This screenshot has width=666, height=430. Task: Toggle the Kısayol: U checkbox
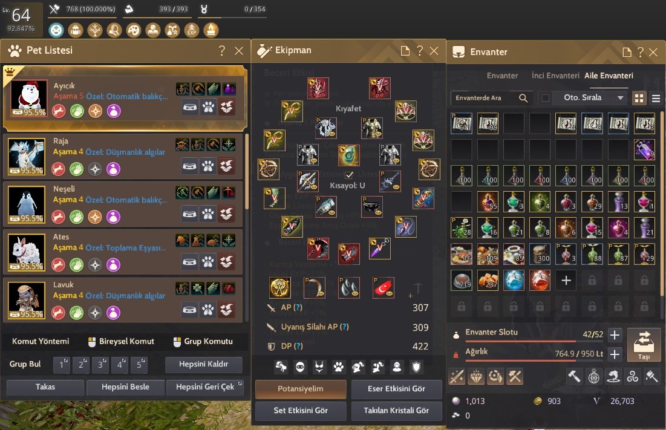[349, 175]
